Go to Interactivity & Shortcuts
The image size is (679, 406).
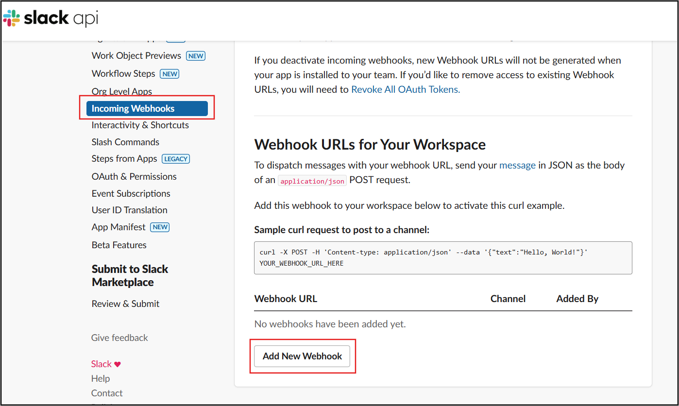pos(140,125)
